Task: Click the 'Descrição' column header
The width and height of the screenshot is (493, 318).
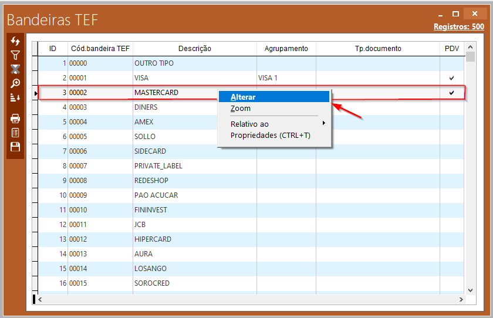Action: pos(195,49)
